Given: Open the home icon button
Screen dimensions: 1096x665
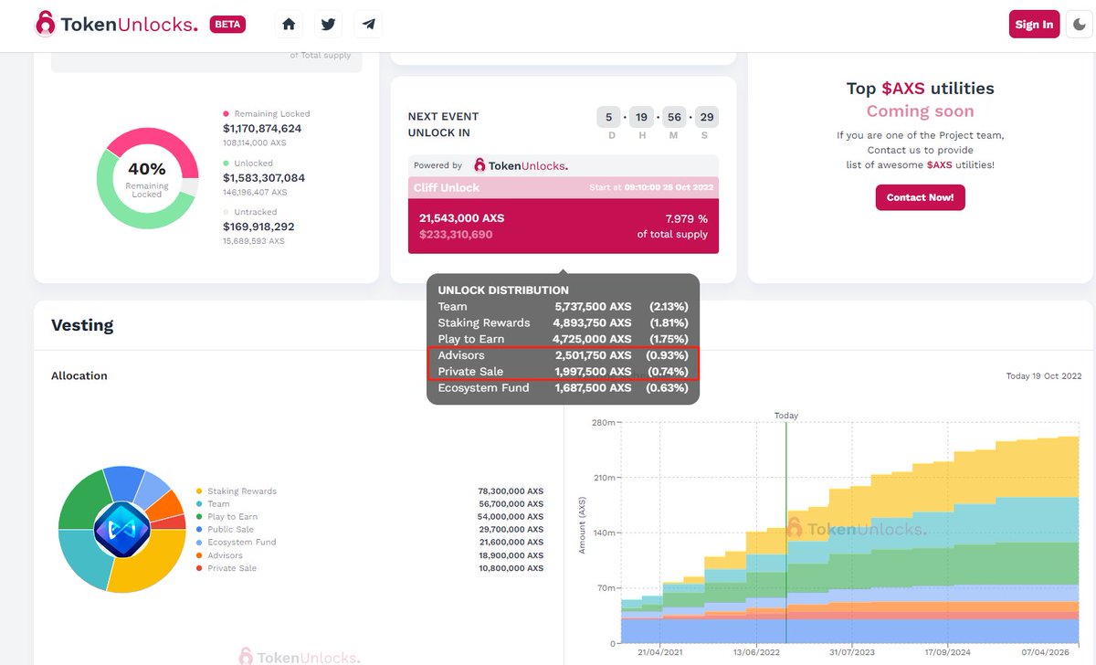Looking at the screenshot, I should click(x=289, y=25).
